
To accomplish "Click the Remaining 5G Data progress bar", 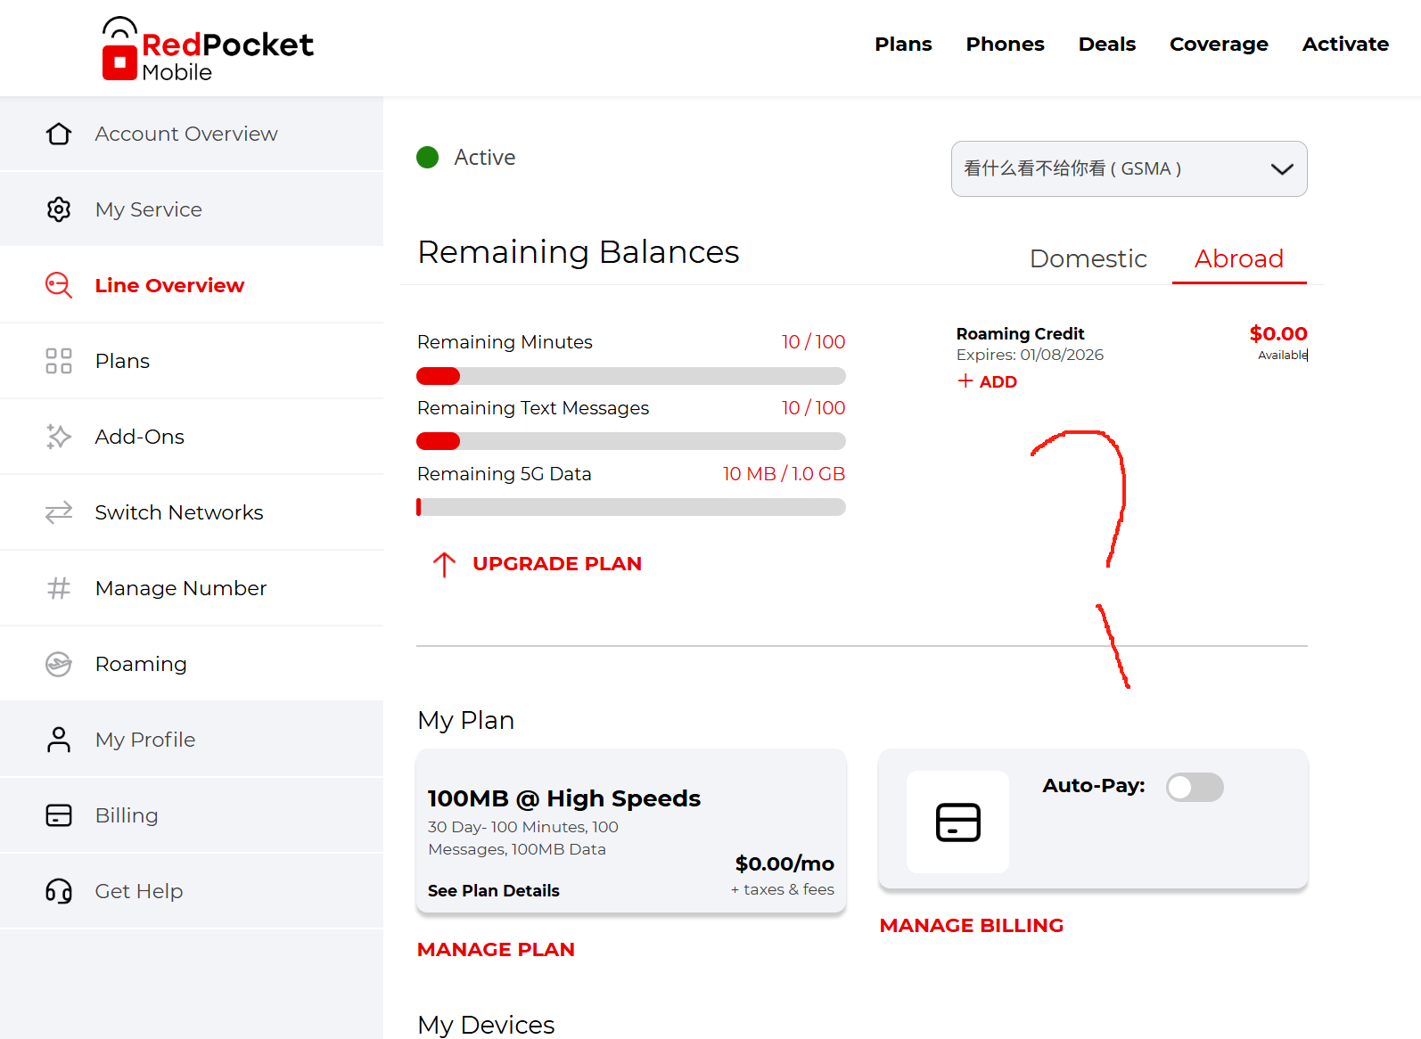I will 630,507.
